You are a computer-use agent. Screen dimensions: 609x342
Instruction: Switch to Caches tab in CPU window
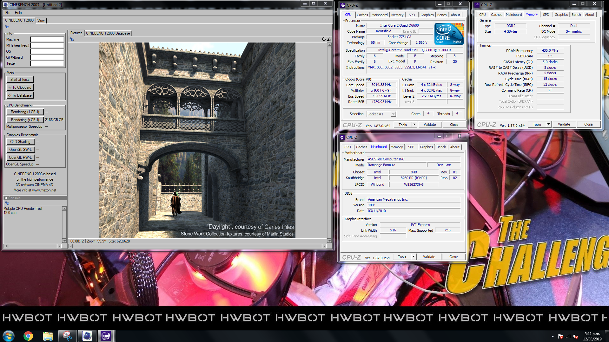[x=362, y=15]
